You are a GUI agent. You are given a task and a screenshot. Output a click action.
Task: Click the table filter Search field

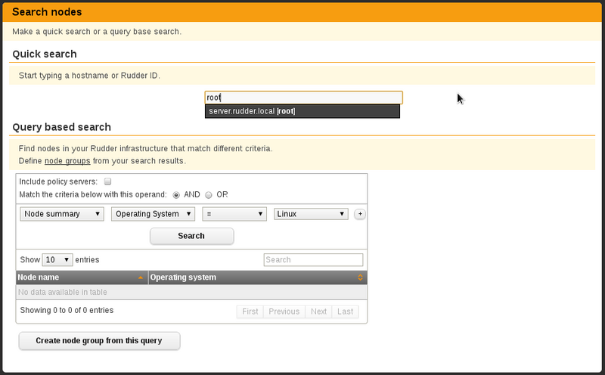point(313,259)
